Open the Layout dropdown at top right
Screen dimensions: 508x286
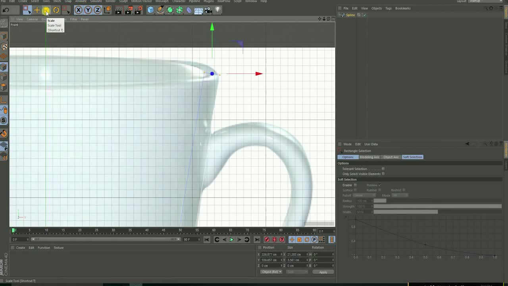tap(485, 1)
